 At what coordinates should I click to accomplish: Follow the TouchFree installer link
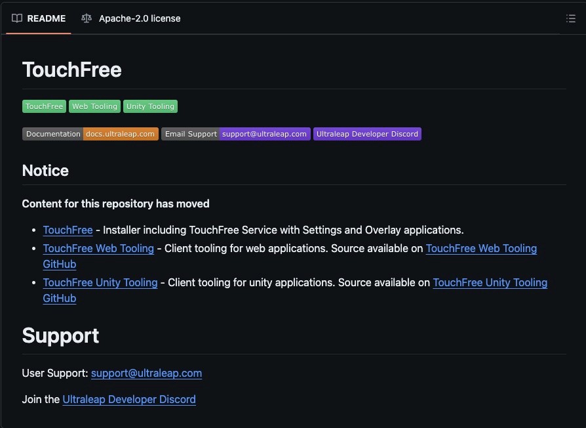coord(68,230)
